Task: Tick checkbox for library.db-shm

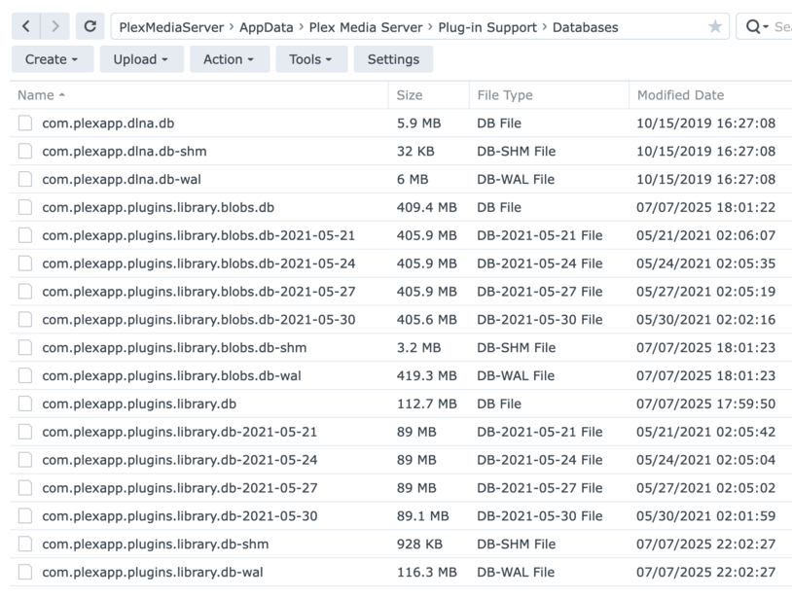Action: [25, 544]
